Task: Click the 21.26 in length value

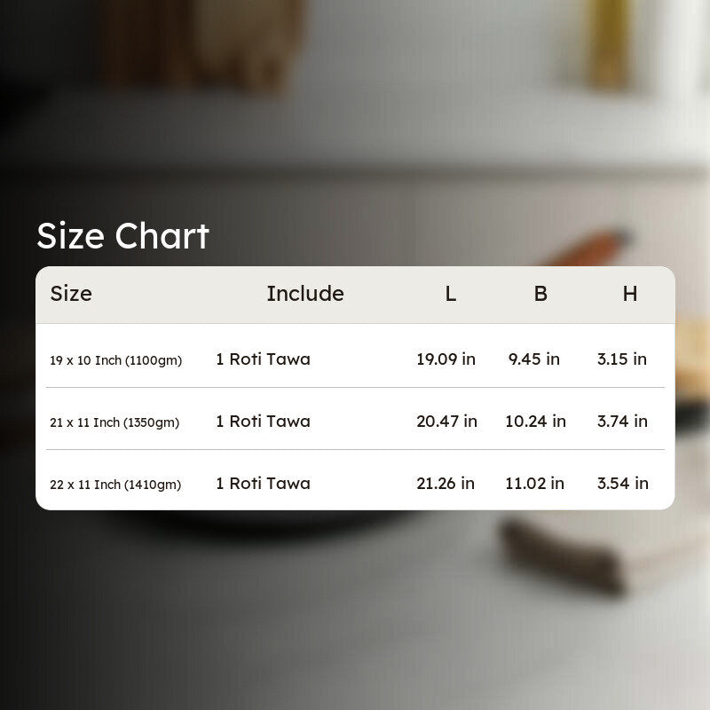Action: pyautogui.click(x=446, y=484)
